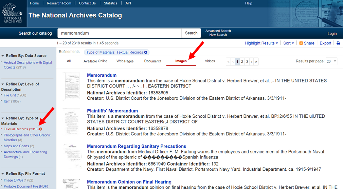
Task: Collapse the Refine By: Level of Description section
Action: click(3, 84)
